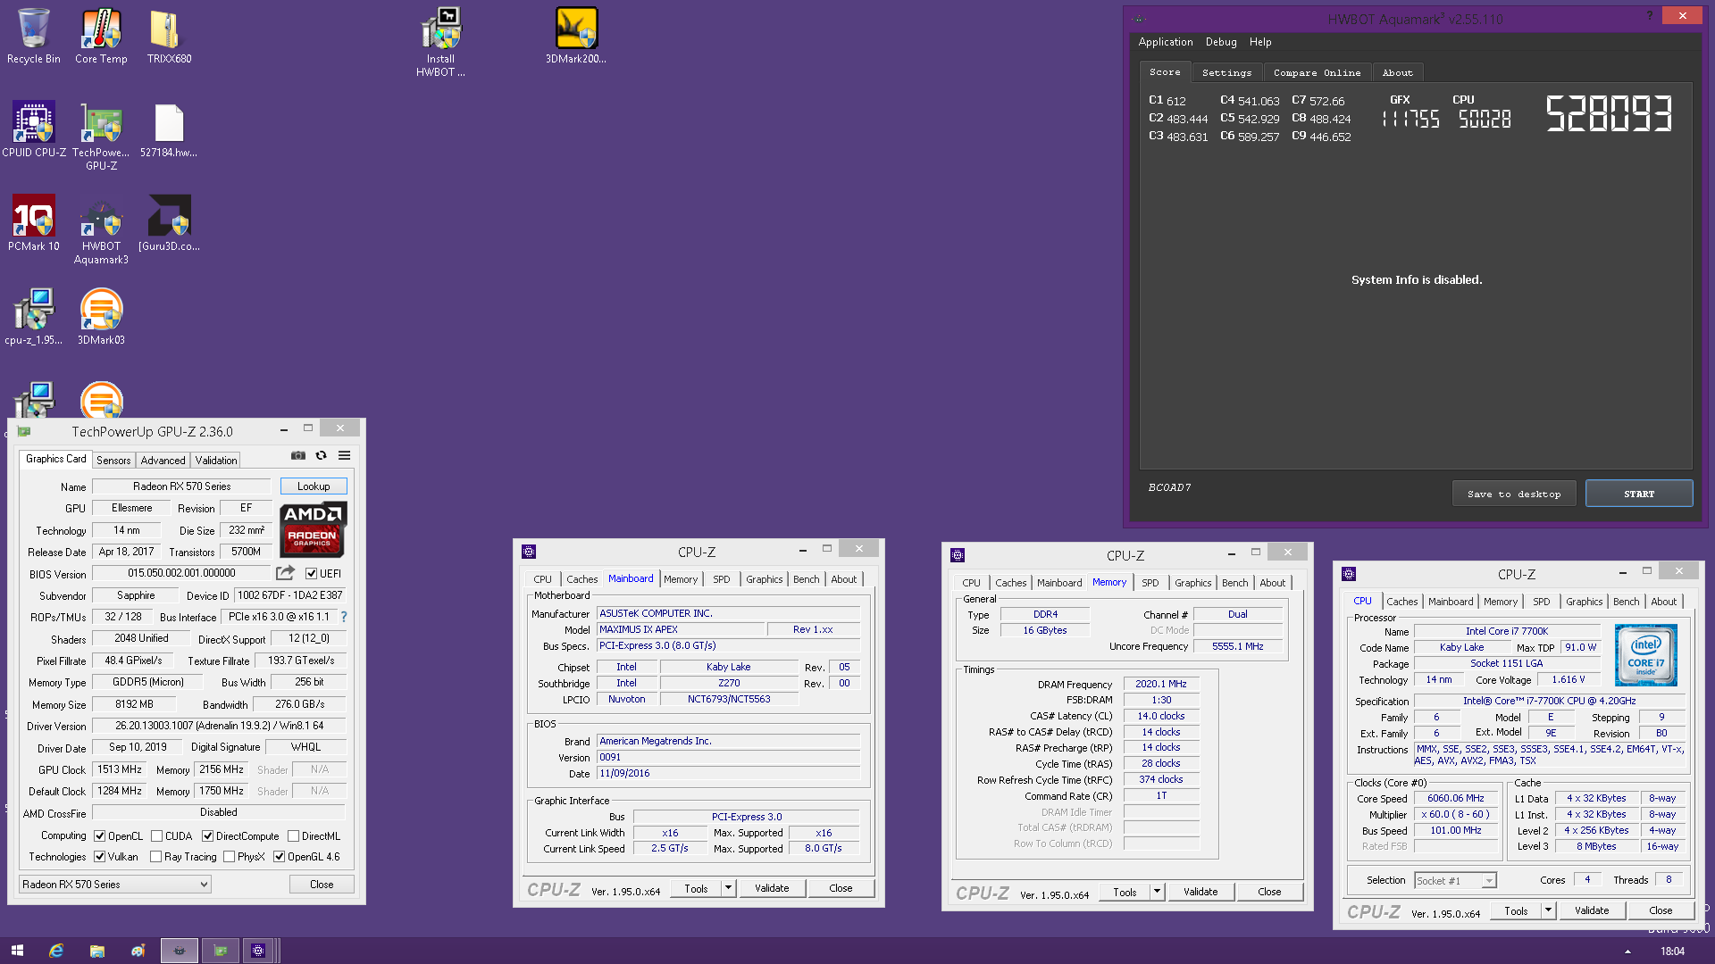Open the TRIXX680 folder icon
The height and width of the screenshot is (964, 1715).
[169, 36]
